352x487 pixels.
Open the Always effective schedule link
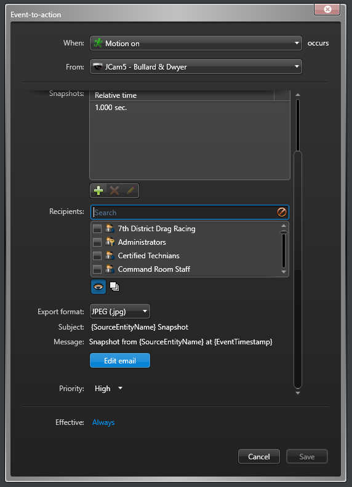[103, 422]
